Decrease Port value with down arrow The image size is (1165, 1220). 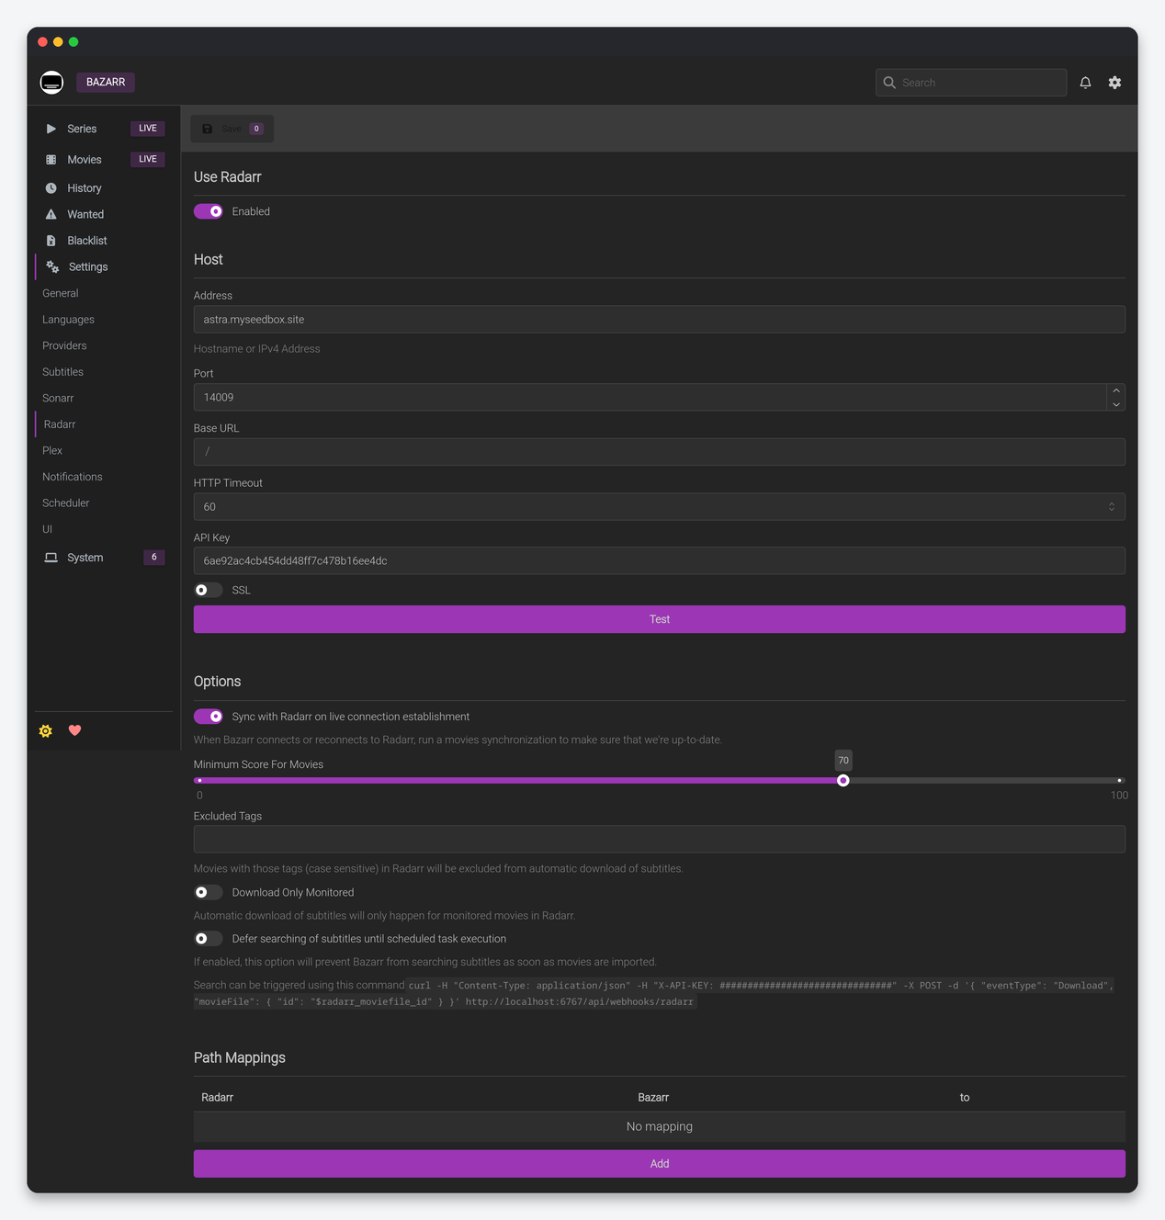click(x=1116, y=404)
